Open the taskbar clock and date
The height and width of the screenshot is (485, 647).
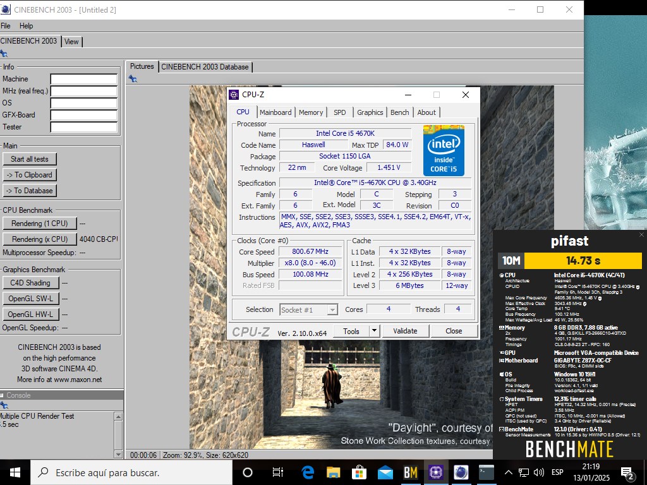click(591, 472)
